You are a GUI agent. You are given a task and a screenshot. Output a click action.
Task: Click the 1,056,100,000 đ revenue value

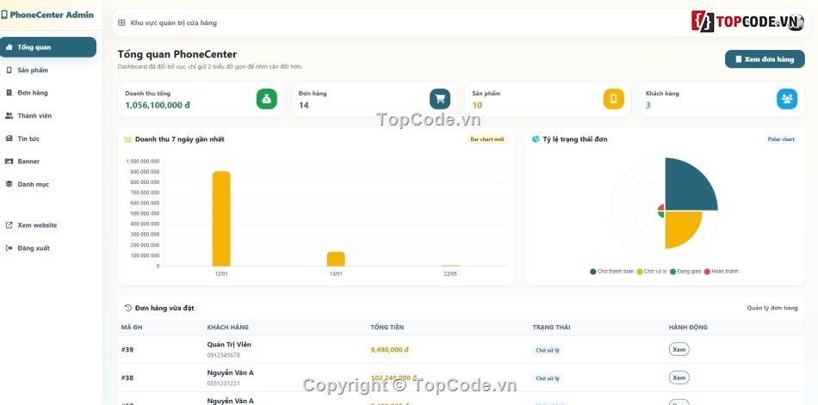pos(158,105)
